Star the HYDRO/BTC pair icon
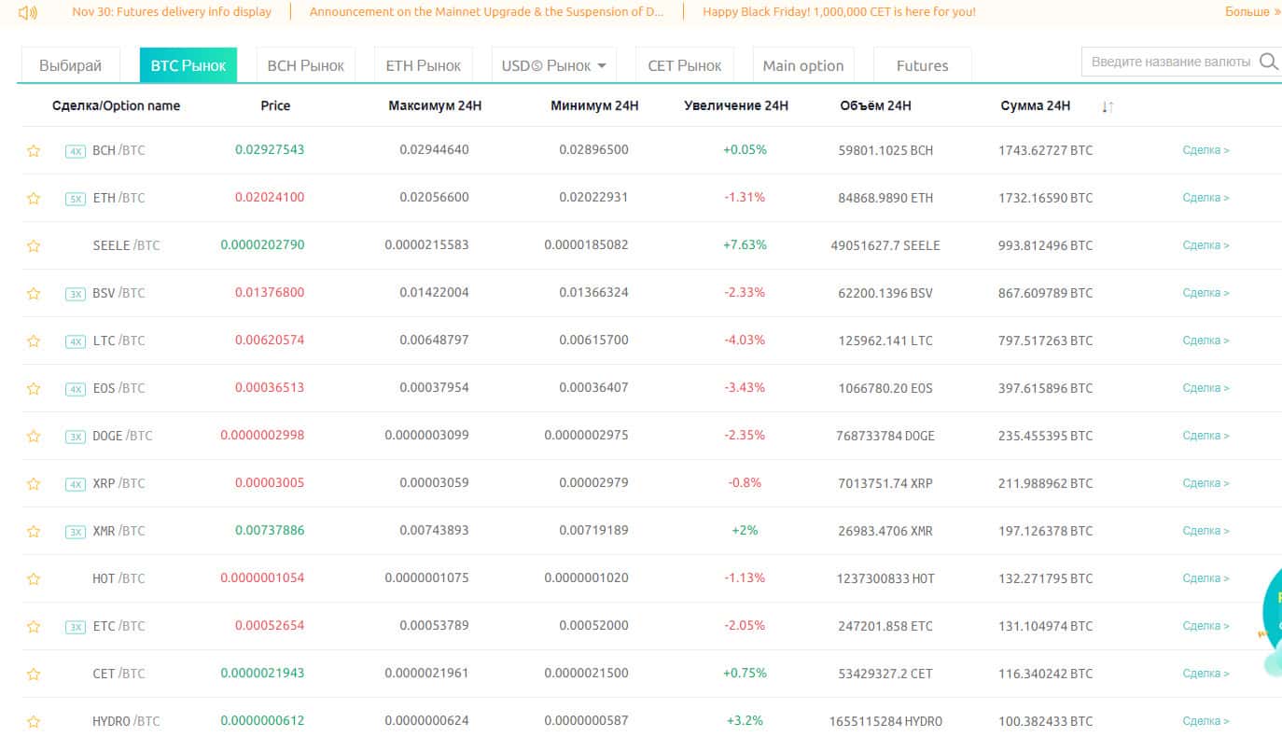This screenshot has height=737, width=1282. 34,721
